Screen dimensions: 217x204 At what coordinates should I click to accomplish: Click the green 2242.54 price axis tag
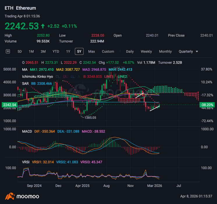coord(10,105)
